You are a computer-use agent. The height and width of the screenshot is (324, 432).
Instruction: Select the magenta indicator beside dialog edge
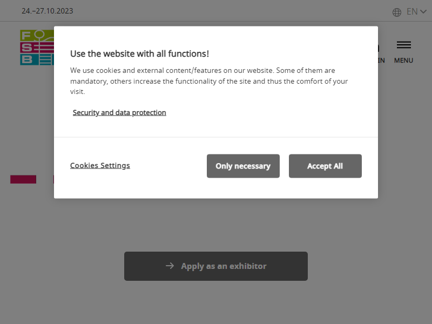click(x=53, y=179)
